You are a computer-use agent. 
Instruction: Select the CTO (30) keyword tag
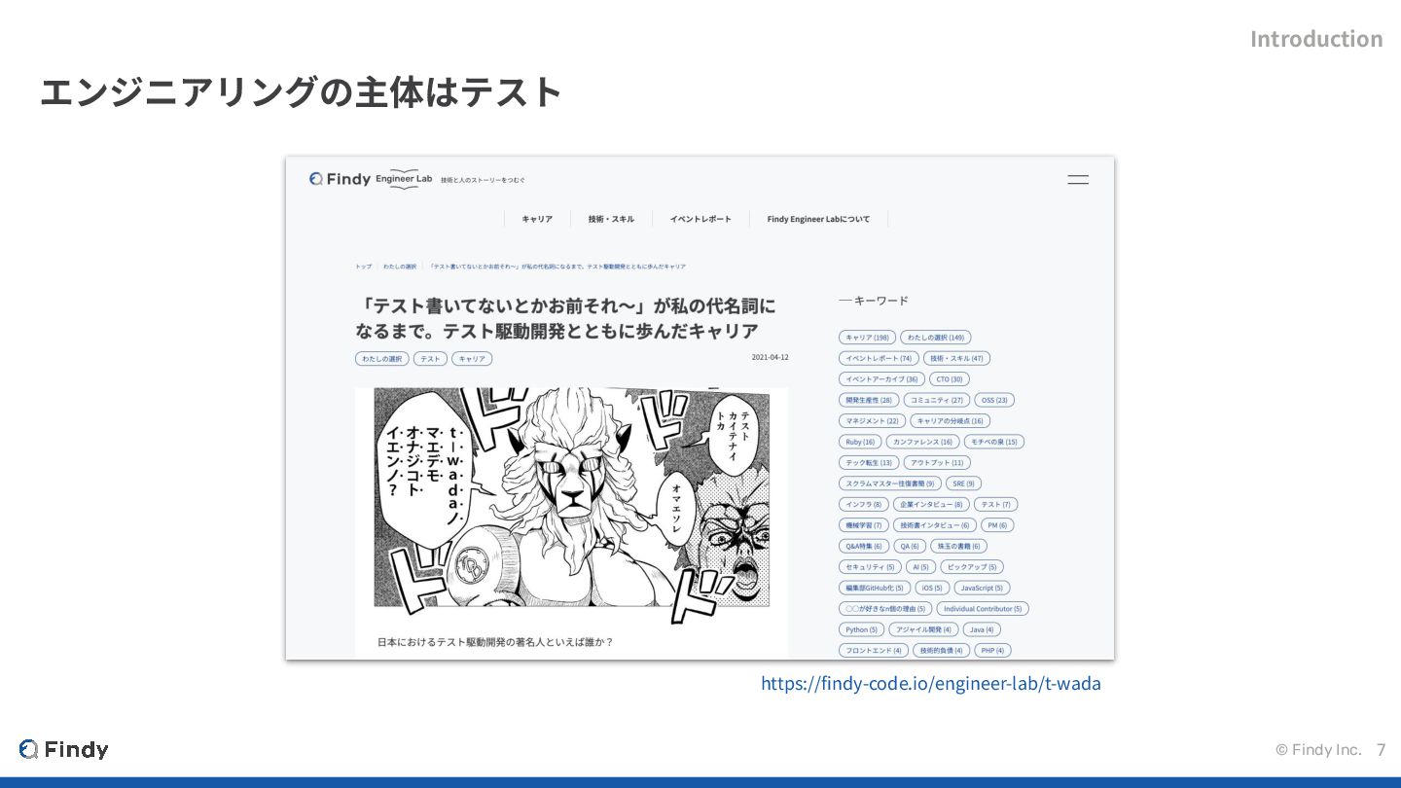click(950, 379)
